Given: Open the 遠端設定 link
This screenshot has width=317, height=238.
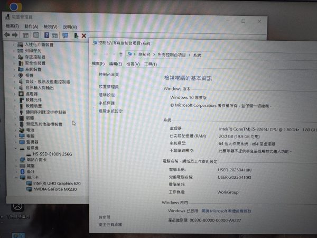Looking at the screenshot, I should (x=107, y=95).
